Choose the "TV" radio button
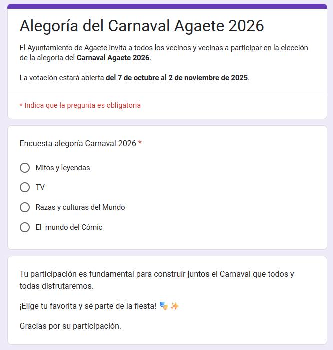This screenshot has width=333, height=350. pos(25,187)
